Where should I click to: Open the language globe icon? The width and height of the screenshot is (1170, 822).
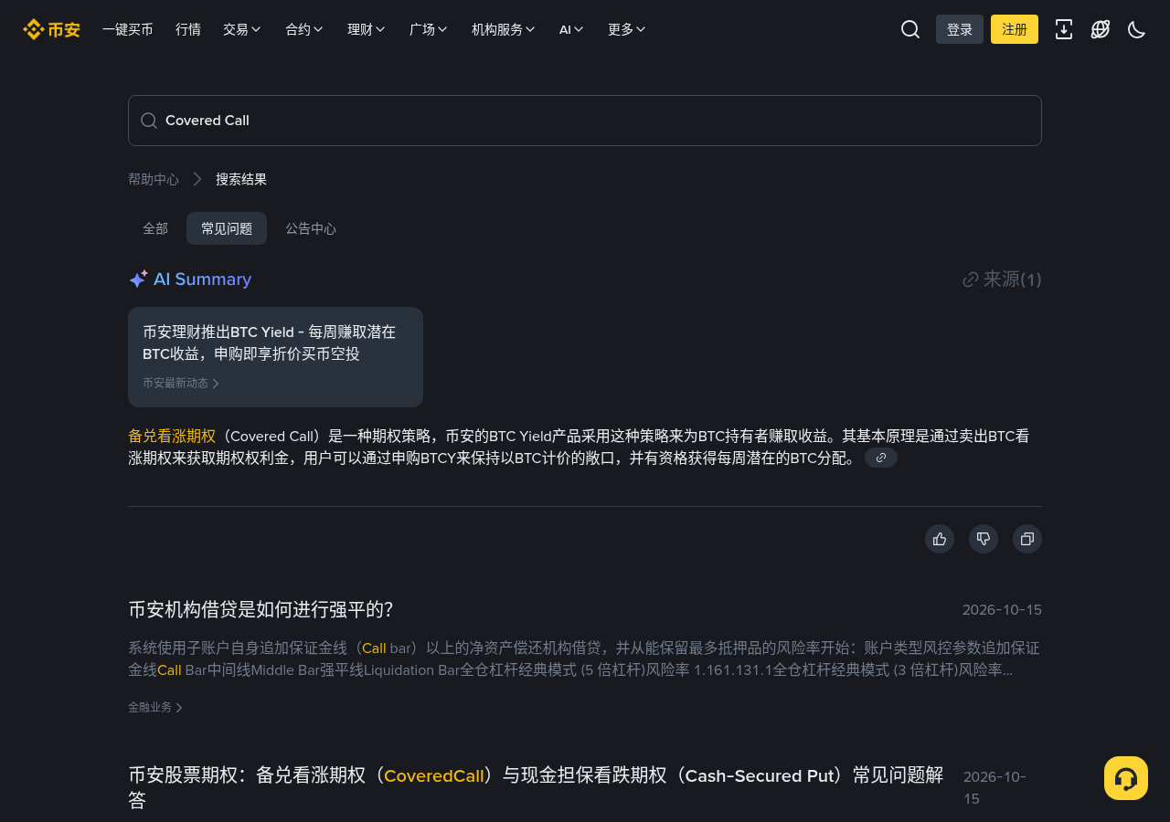(x=1101, y=29)
